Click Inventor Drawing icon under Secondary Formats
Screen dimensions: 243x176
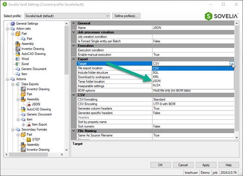[23, 150]
